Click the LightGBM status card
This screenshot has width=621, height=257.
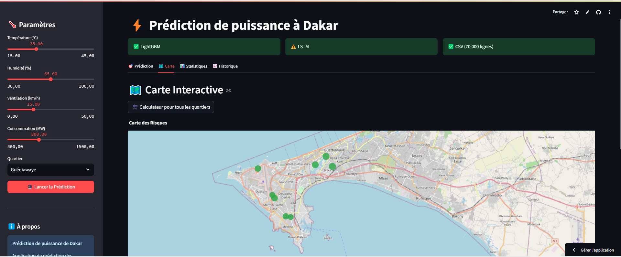[x=204, y=47]
